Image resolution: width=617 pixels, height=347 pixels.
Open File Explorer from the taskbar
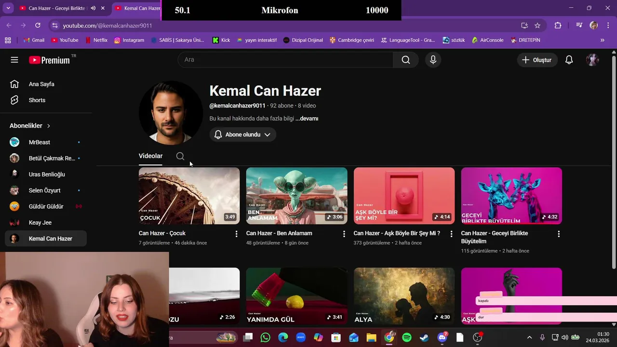371,337
